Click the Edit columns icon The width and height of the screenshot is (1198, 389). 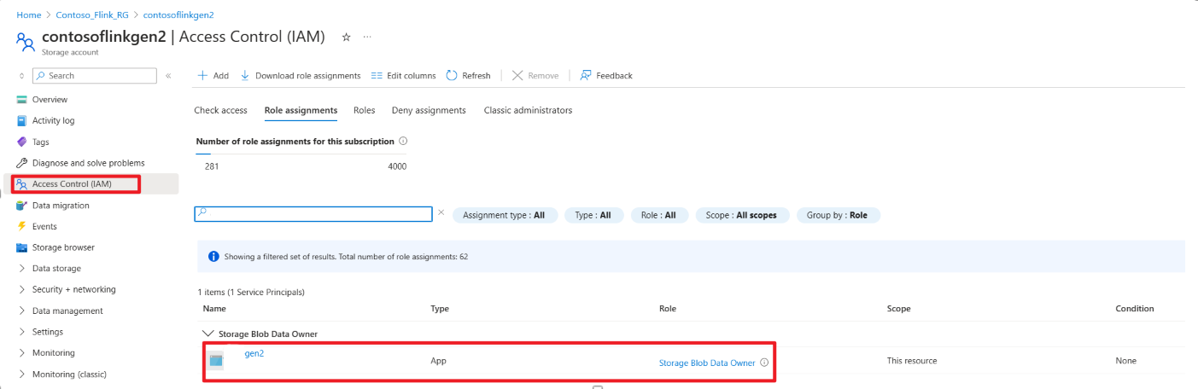[377, 75]
